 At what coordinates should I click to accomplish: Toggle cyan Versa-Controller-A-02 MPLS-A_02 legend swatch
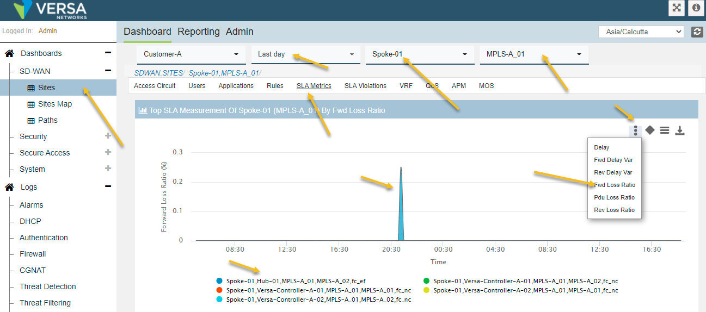click(x=219, y=299)
